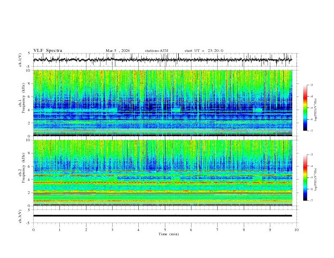Viewport: 334px width, 258px height.
Task: Click the "station=ATH" header label
Action: 156,51
